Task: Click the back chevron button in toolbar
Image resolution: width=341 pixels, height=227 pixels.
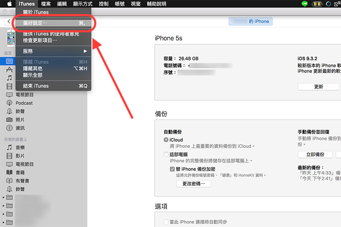Action: pyautogui.click(x=9, y=21)
